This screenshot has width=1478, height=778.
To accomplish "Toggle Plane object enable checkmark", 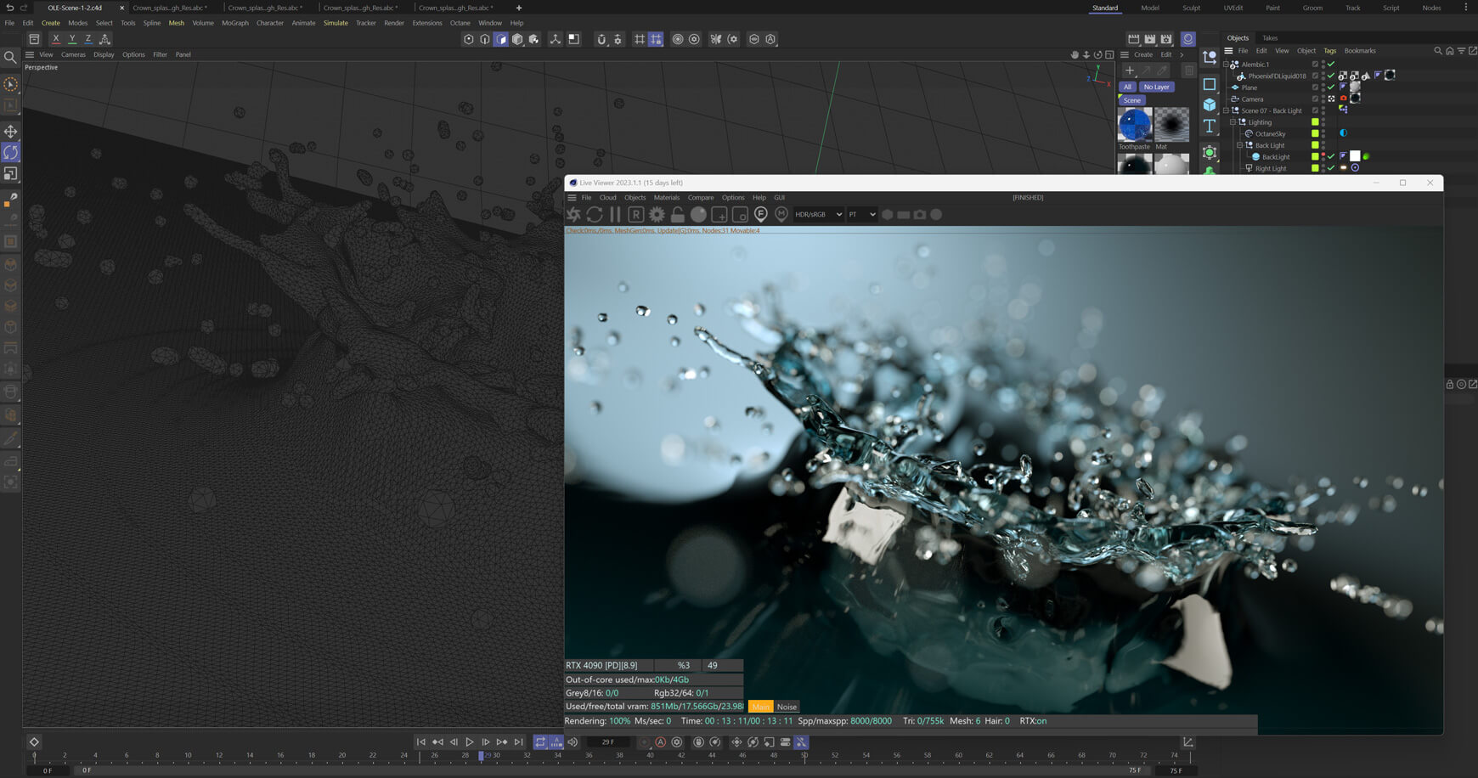I will 1331,87.
